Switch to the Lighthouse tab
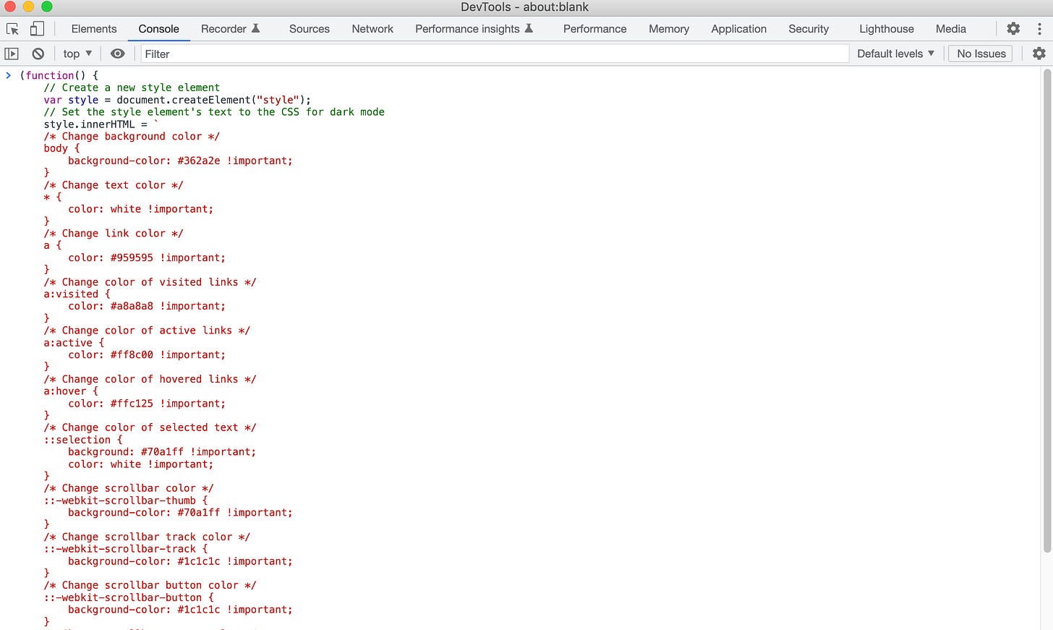The image size is (1053, 630). [887, 29]
